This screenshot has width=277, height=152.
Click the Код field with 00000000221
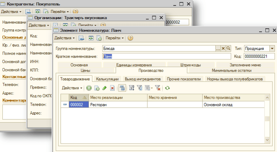pos(259,56)
